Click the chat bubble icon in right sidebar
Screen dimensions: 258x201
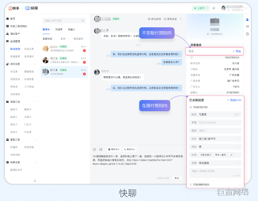click(x=247, y=27)
